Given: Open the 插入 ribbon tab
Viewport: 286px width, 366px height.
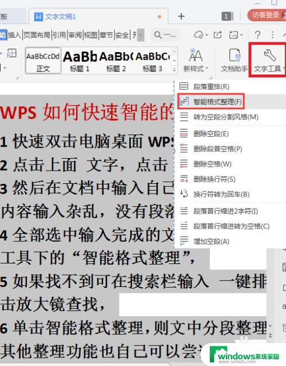Looking at the screenshot, I should click(x=14, y=35).
